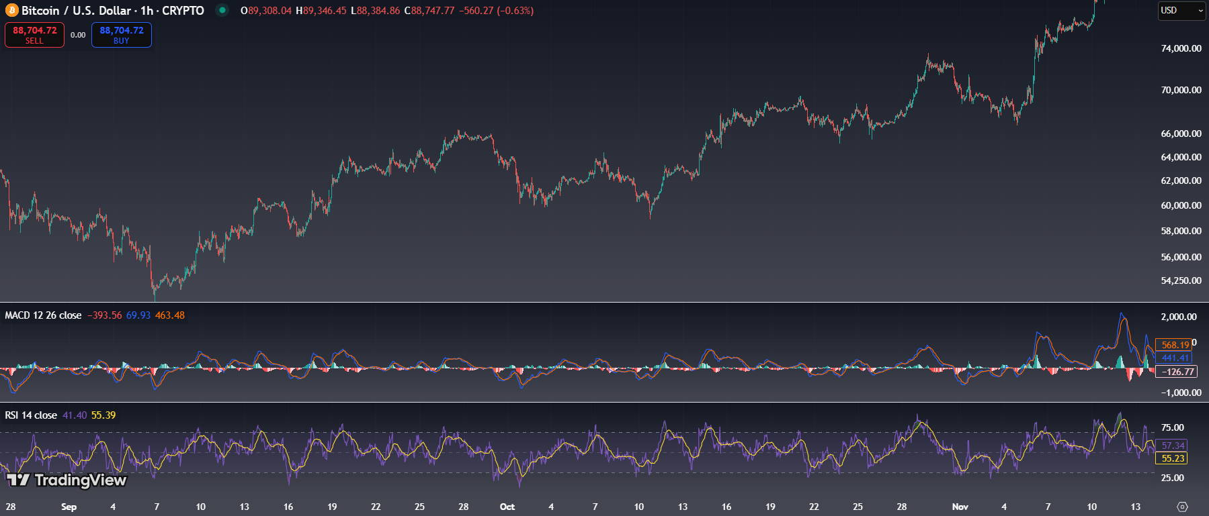The image size is (1209, 516).
Task: Click the Nov label on the time axis
Action: point(960,507)
